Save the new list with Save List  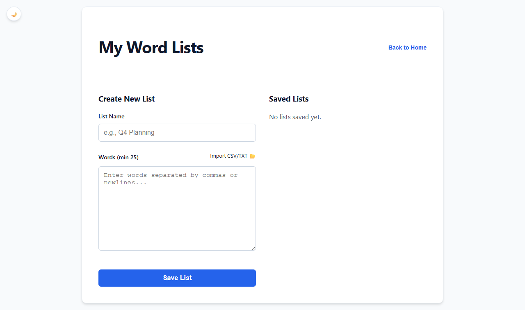177,278
